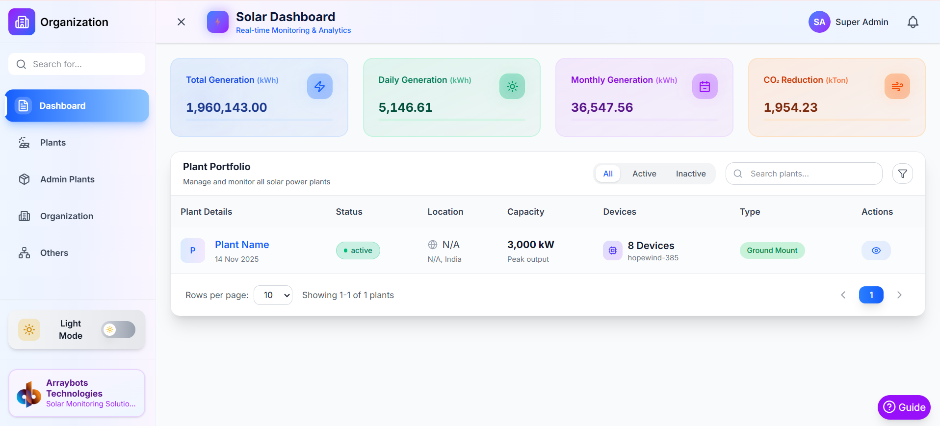Click the Search plants input field
Viewport: 940px width, 426px height.
(x=809, y=174)
